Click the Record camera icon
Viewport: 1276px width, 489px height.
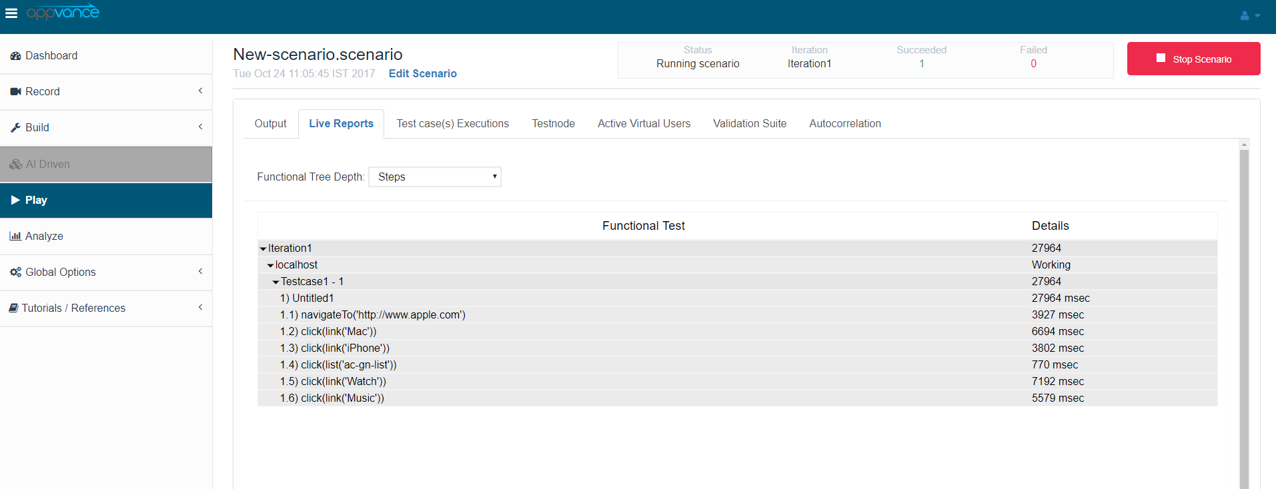coord(15,92)
